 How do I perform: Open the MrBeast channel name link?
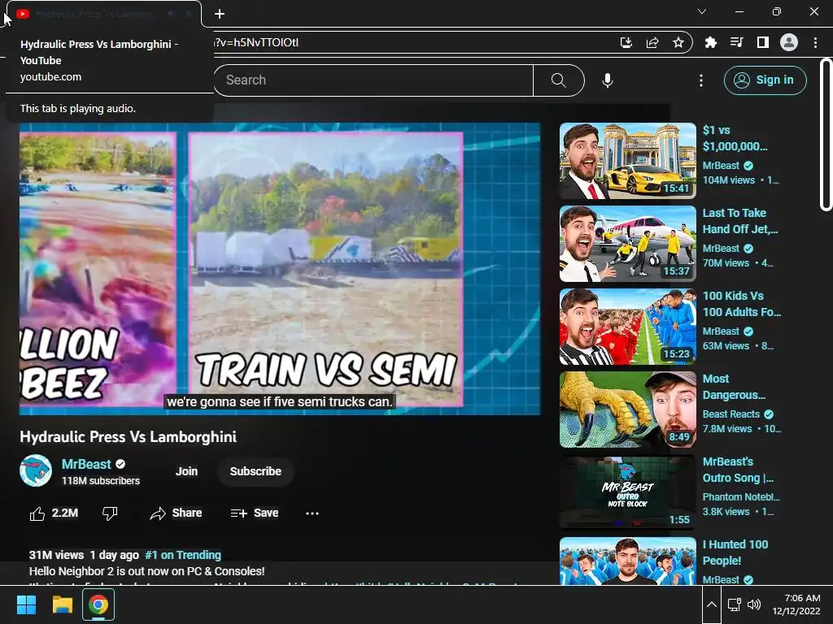(x=86, y=464)
